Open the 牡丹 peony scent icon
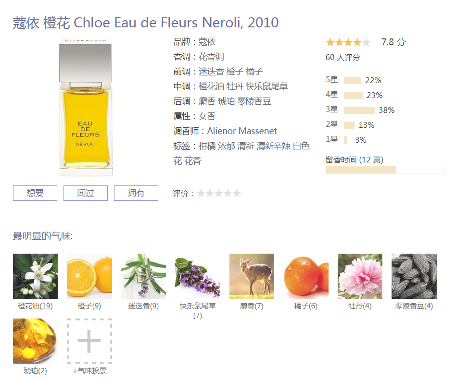457x380 pixels. [x=360, y=276]
